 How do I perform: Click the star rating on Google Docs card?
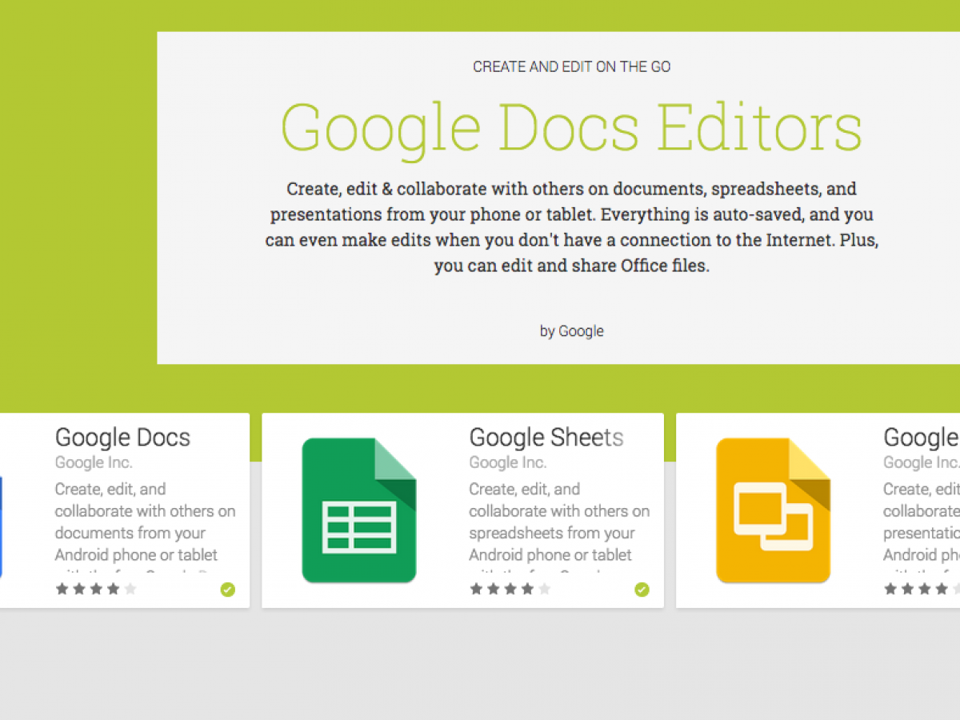(x=96, y=590)
